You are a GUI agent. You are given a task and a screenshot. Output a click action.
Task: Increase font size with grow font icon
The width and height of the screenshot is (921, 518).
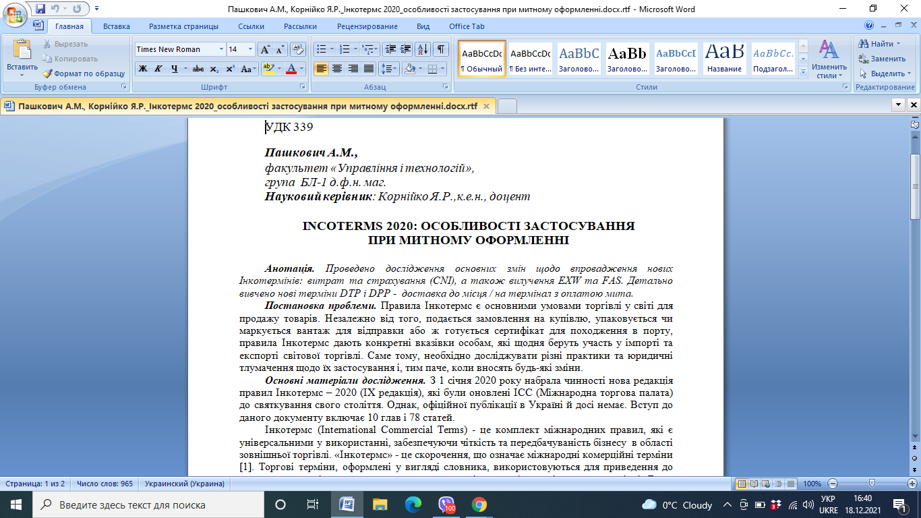tap(265, 49)
